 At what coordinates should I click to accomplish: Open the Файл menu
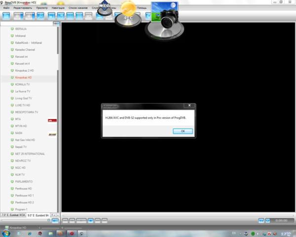tap(6, 8)
